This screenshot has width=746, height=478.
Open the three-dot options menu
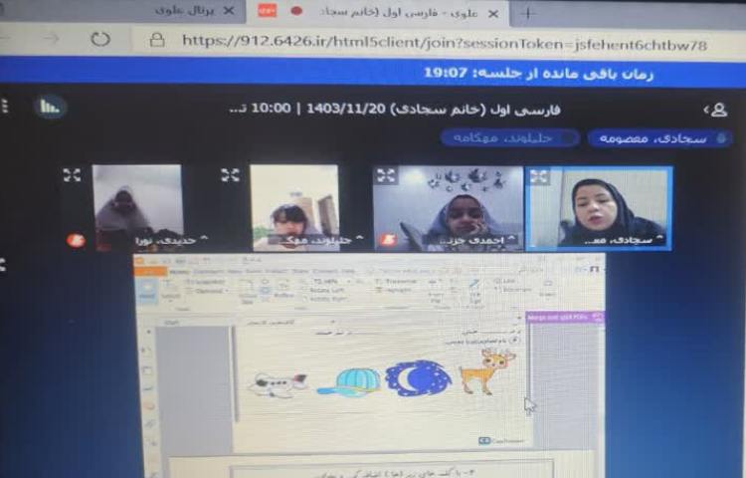4,106
